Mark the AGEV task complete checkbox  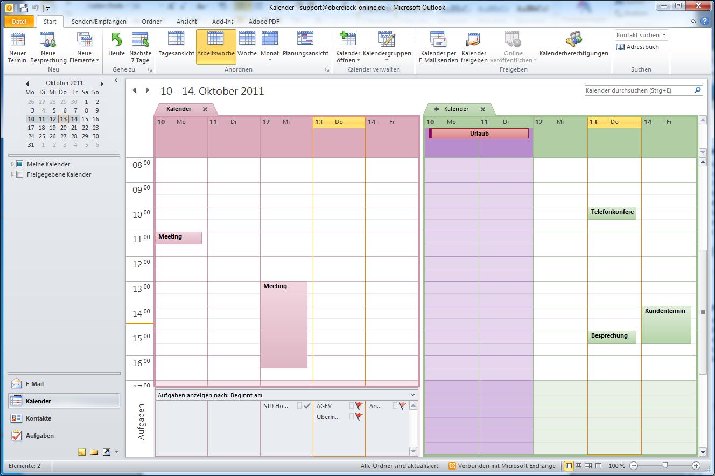(352, 406)
